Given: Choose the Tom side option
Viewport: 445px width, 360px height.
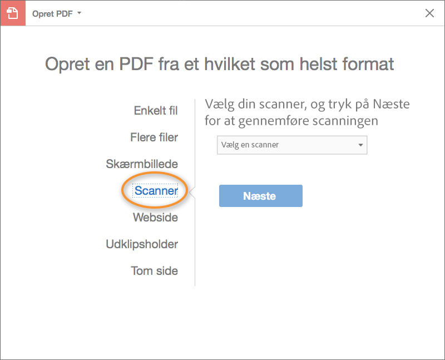Looking at the screenshot, I should click(x=155, y=271).
